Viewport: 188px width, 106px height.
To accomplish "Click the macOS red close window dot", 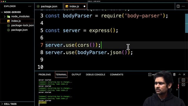I will click(x=1, y=1).
